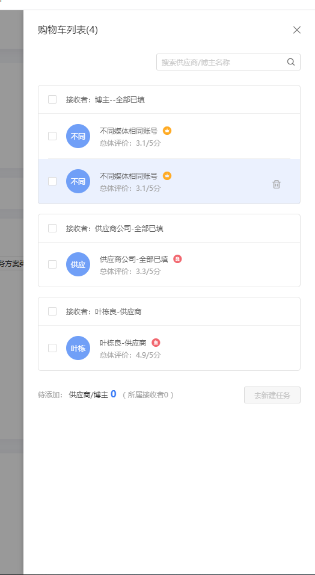Close the 购物车列表 drawer panel
Screen dimensions: 315x575
pos(297,30)
